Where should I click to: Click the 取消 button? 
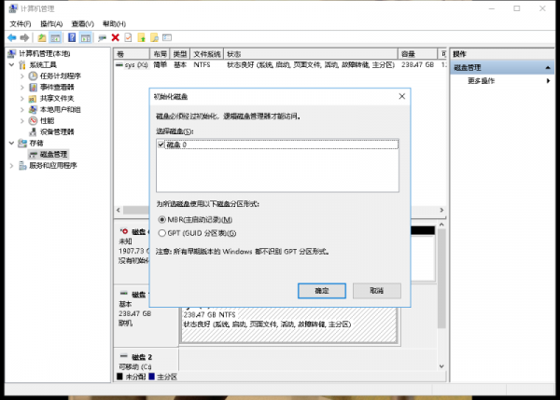point(377,291)
